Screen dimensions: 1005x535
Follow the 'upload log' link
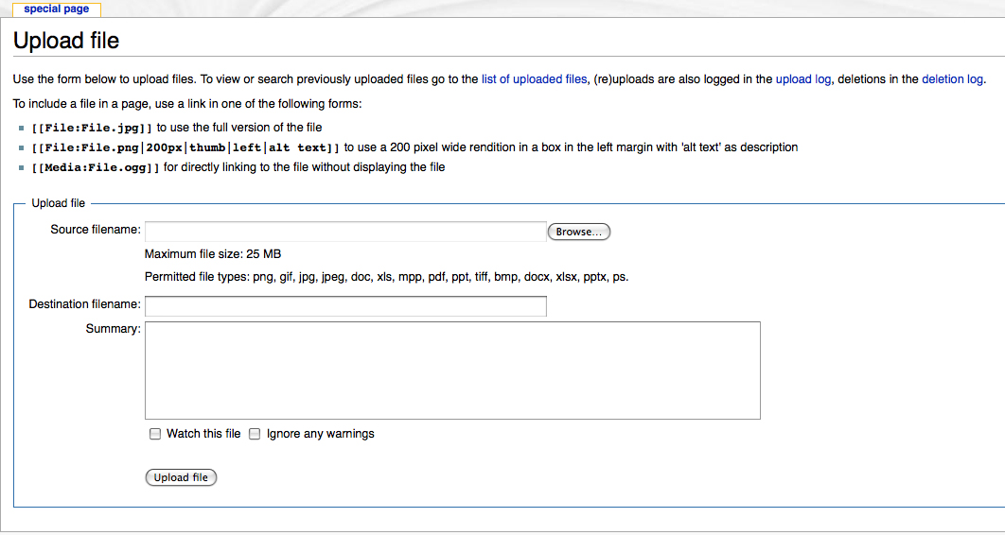tap(802, 79)
